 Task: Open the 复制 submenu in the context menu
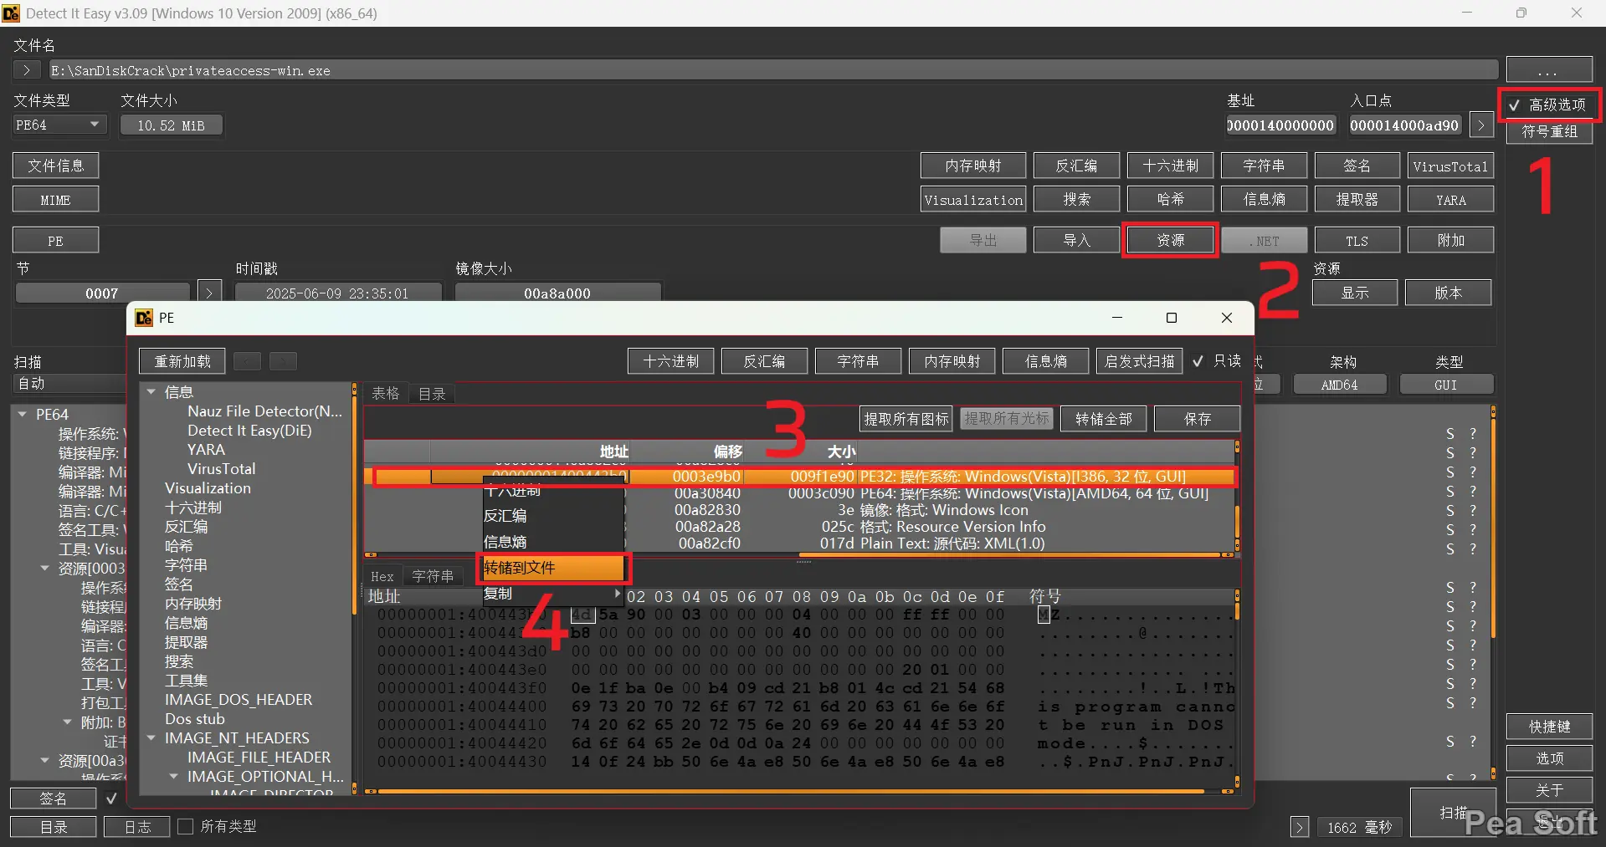(552, 594)
